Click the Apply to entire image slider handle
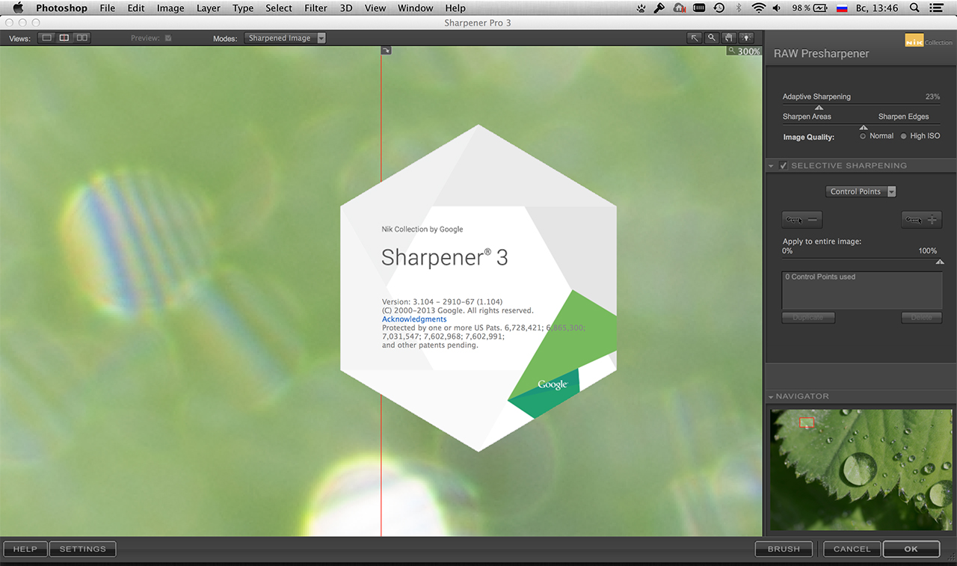Screen dimensions: 957x566 pos(940,262)
